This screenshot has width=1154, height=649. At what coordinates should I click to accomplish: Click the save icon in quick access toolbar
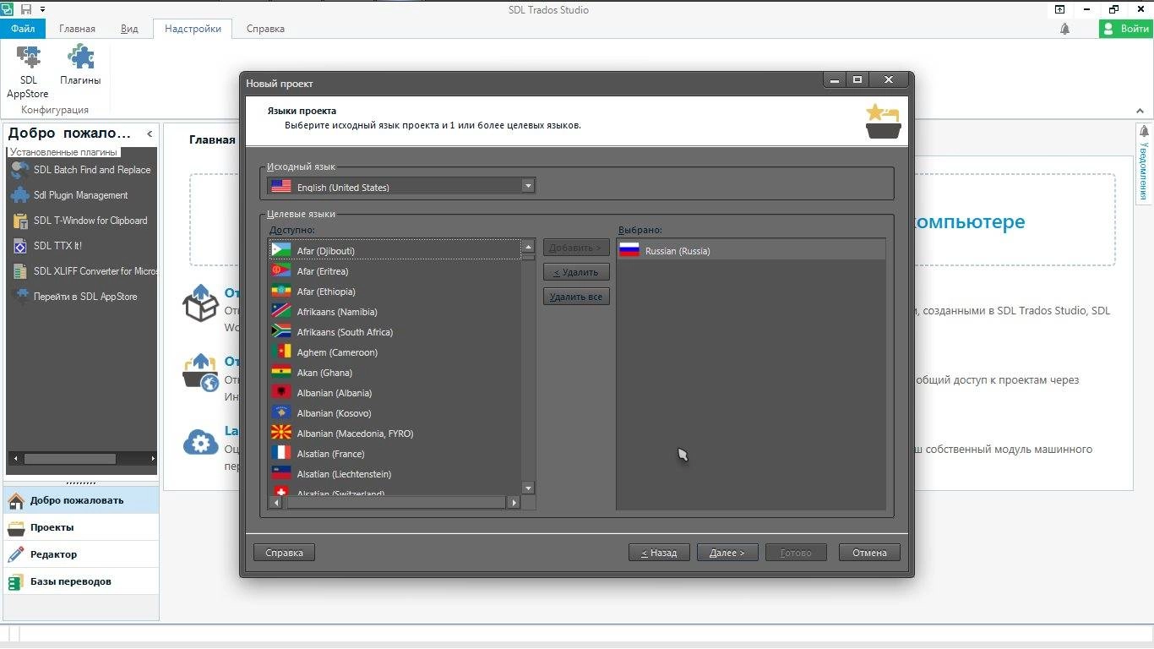point(26,9)
